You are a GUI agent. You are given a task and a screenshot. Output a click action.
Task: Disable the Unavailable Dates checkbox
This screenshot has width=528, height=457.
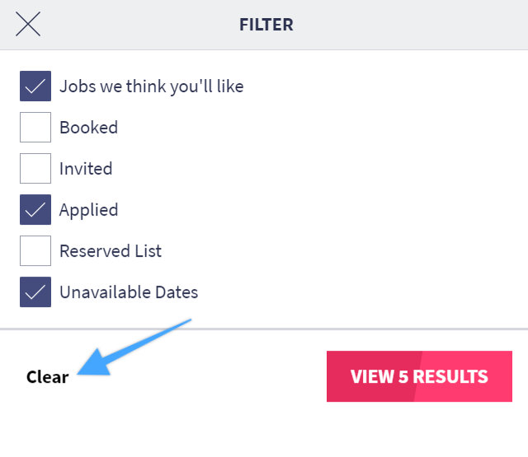coord(35,292)
